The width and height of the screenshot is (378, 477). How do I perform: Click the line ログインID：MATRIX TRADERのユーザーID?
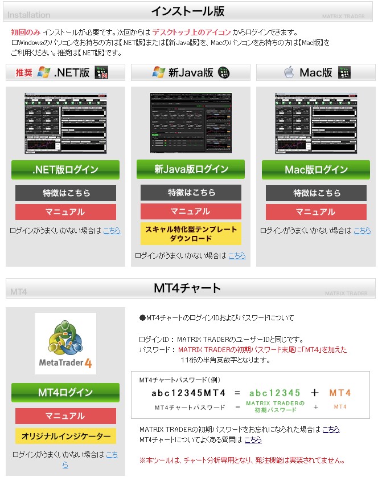(x=221, y=340)
